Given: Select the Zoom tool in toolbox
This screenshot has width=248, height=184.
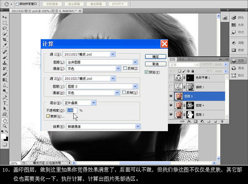Looking at the screenshot, I should point(5,126).
